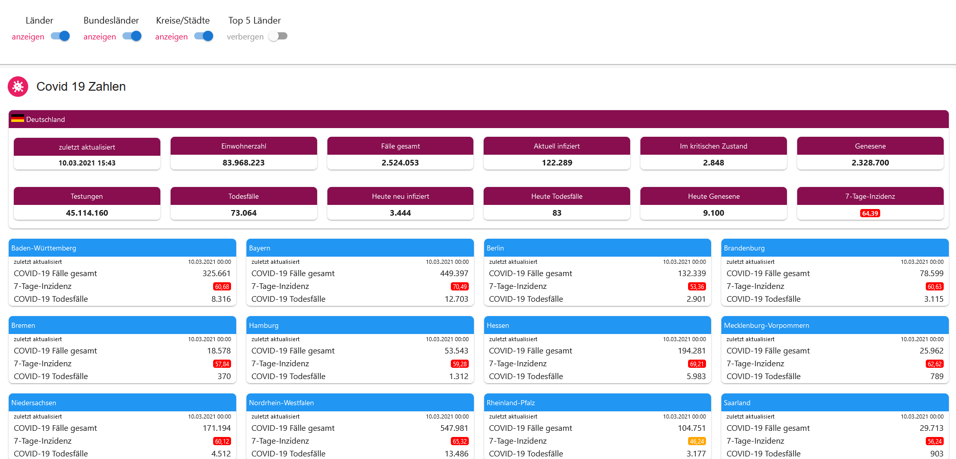Click the German flag icon beside Deutschland
Viewport: 956px width, 459px height.
[x=17, y=118]
